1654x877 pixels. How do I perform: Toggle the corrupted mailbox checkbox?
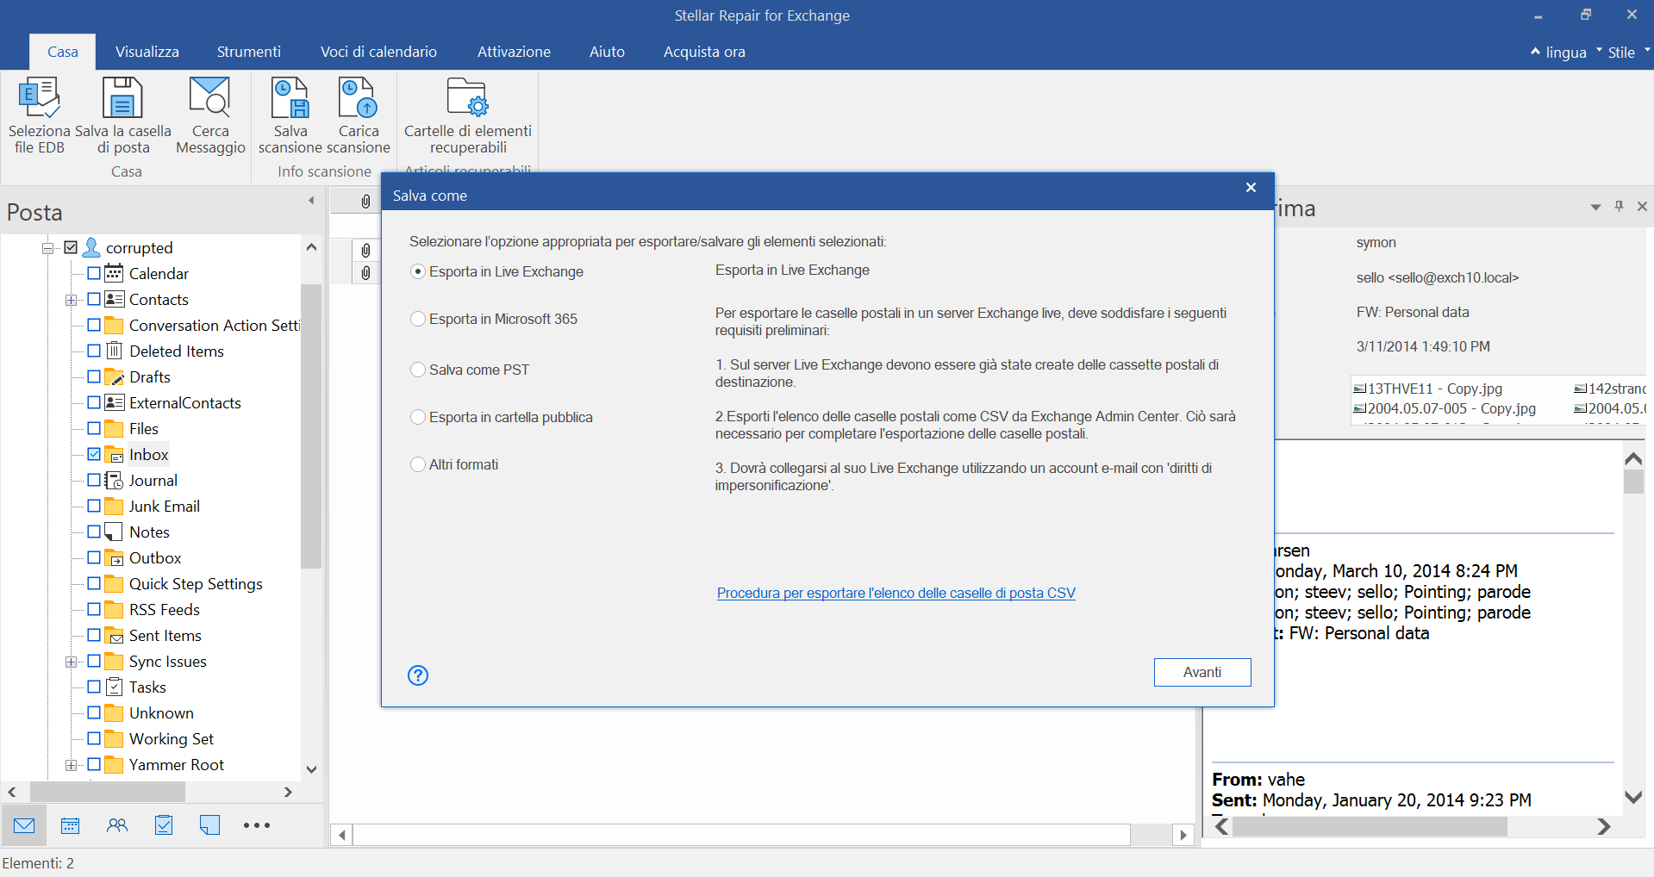coord(71,247)
